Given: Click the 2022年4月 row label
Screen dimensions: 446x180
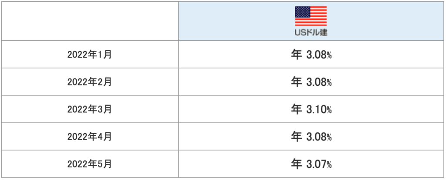Looking at the screenshot, I should [x=90, y=137].
